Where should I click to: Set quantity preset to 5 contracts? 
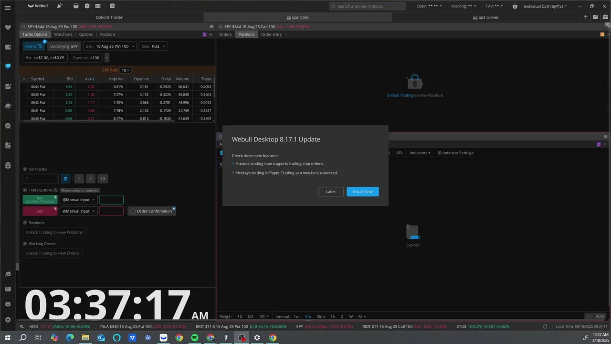[x=90, y=179]
